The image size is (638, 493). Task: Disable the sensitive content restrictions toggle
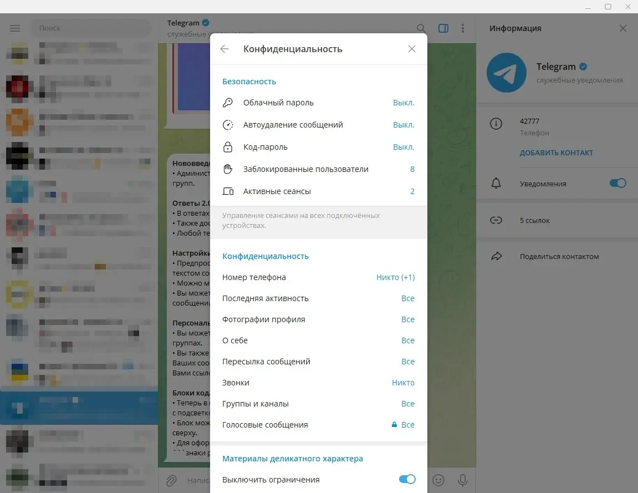[x=407, y=479]
